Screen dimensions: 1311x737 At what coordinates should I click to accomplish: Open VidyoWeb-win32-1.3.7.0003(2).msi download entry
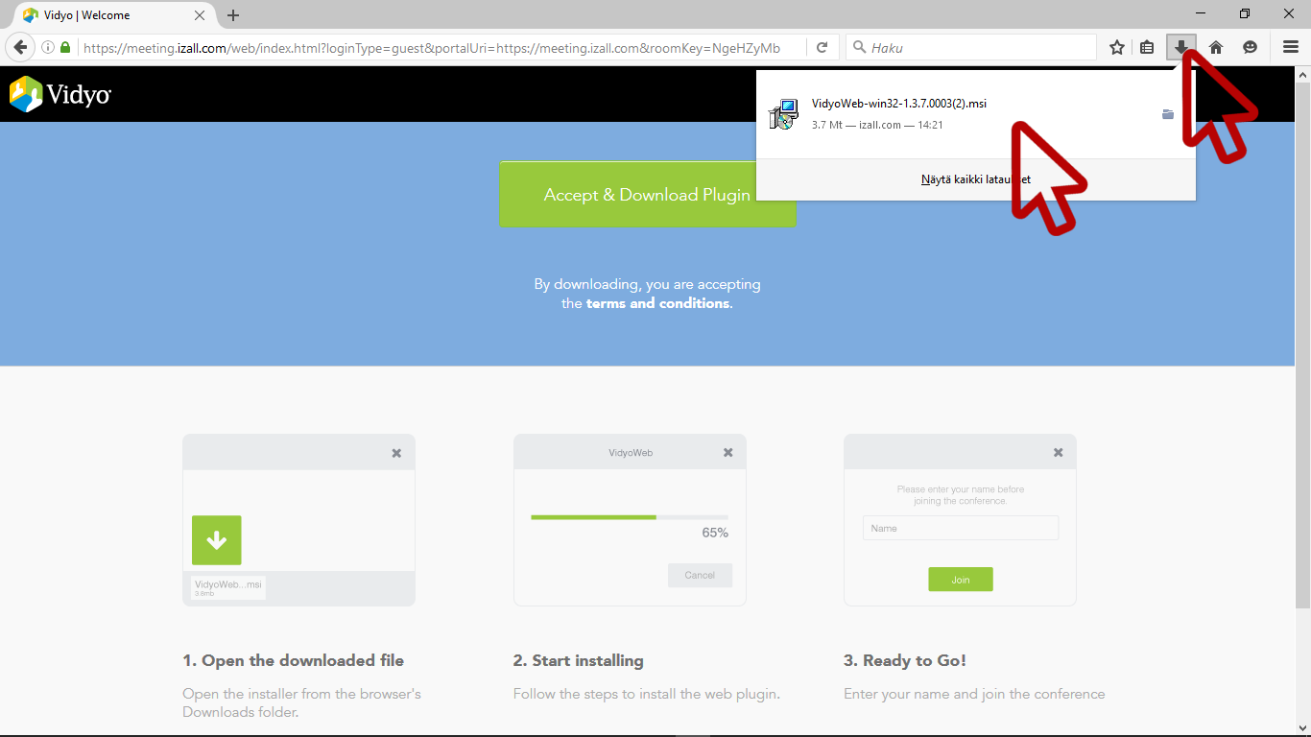tap(976, 114)
